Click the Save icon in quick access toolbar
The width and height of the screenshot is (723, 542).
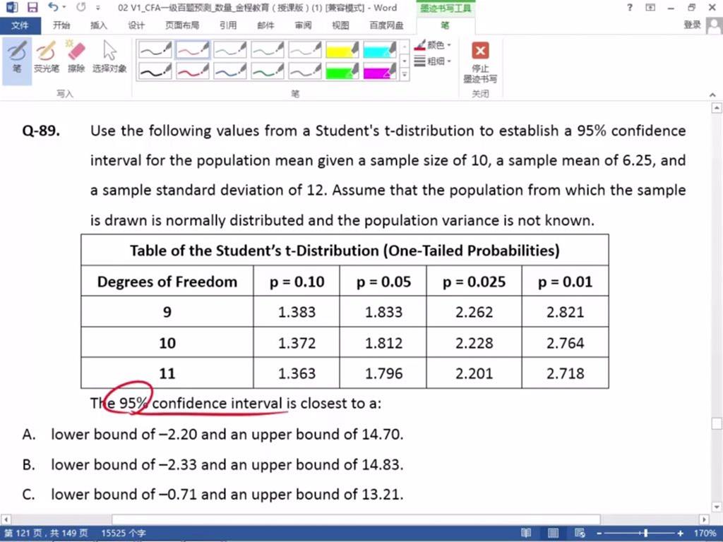[32, 8]
